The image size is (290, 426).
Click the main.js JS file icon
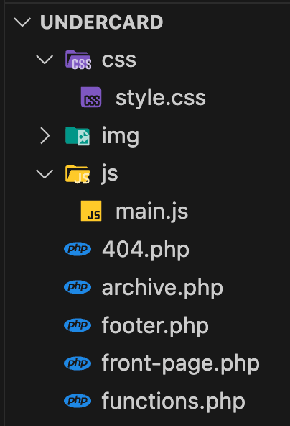91,211
